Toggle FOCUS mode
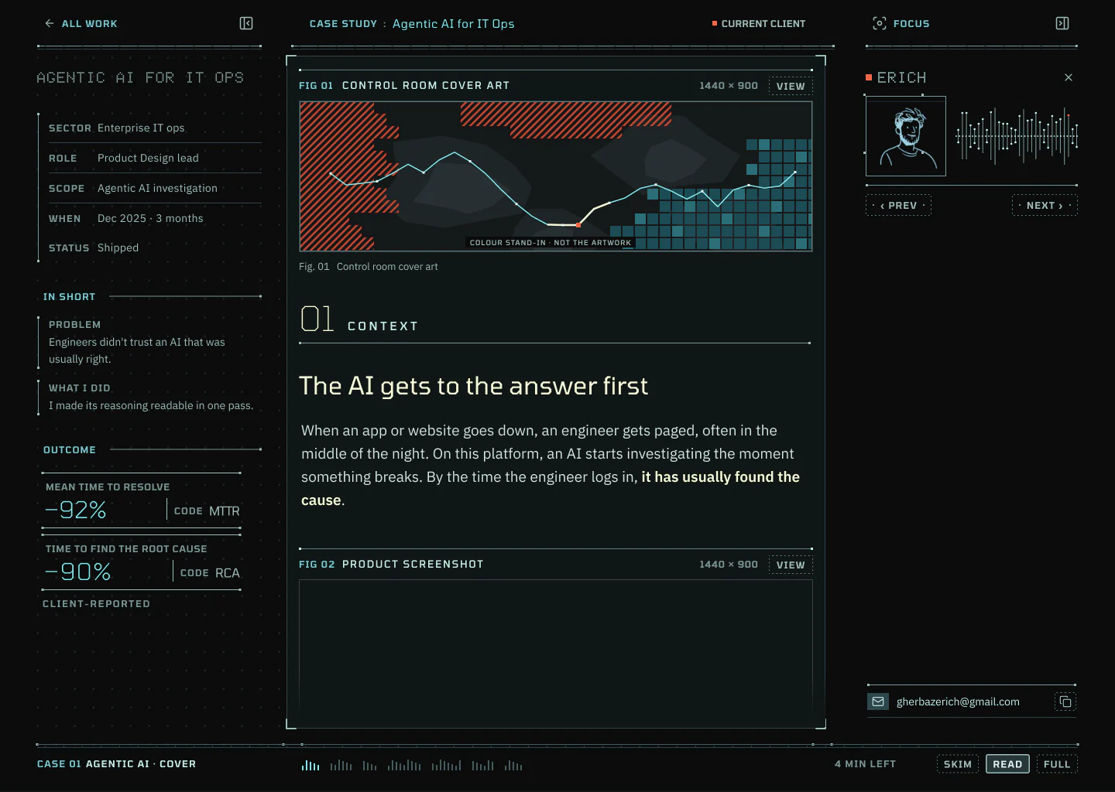Screen dimensions: 1115x792 click(x=901, y=24)
